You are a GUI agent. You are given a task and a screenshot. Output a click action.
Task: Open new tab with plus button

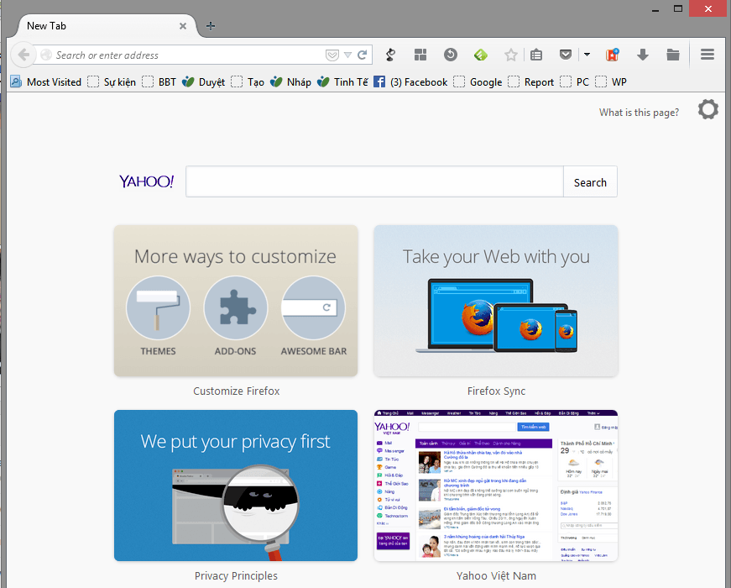pos(211,26)
